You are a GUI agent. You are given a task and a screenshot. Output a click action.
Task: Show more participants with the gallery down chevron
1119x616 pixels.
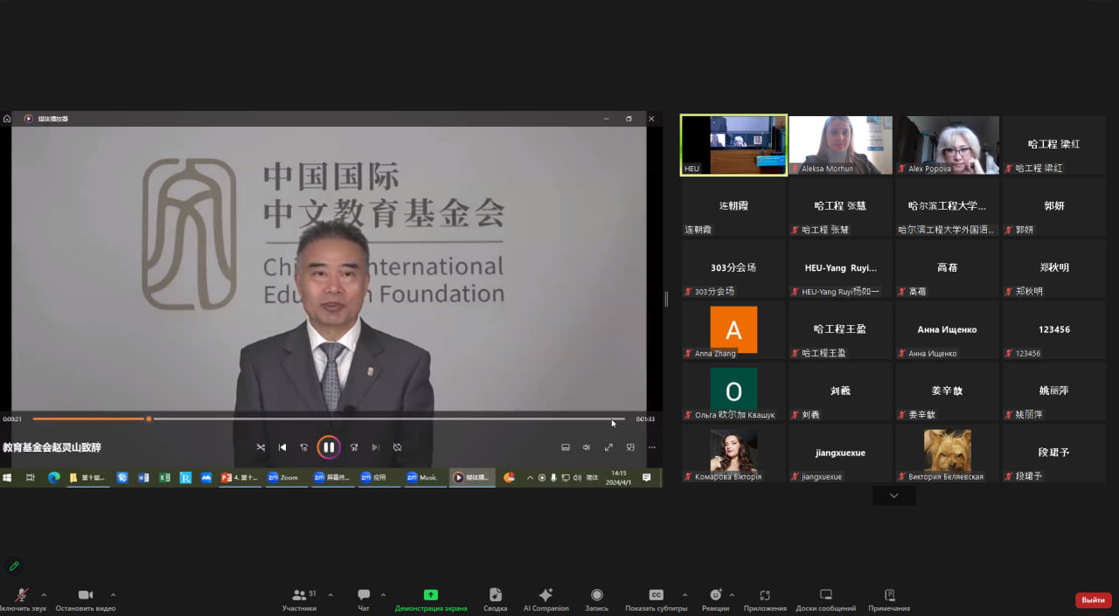point(893,495)
